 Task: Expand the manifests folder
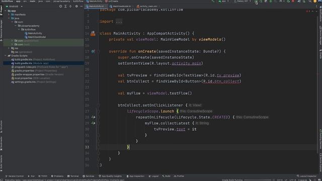coord(9,15)
